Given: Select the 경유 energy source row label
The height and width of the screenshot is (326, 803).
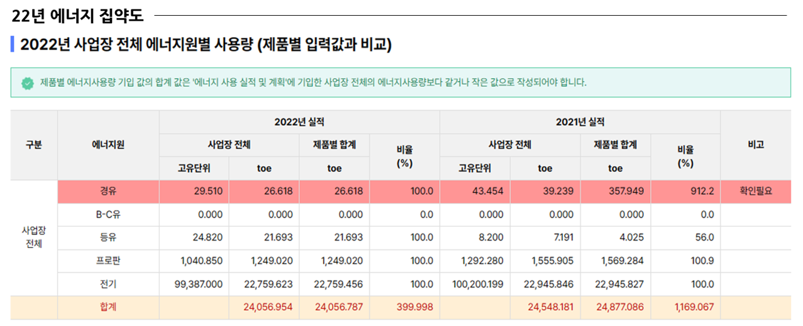Looking at the screenshot, I should click(108, 192).
